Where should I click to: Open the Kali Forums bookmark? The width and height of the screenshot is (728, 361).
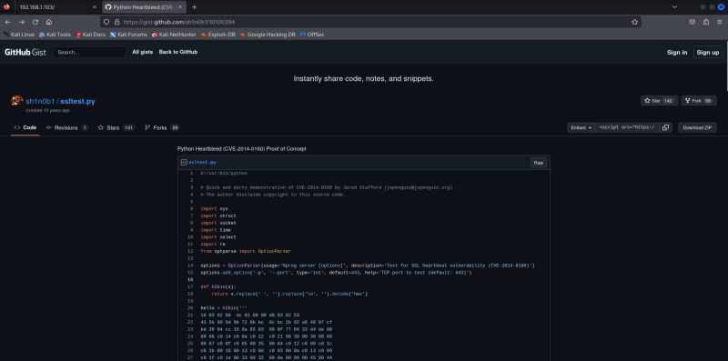click(128, 35)
